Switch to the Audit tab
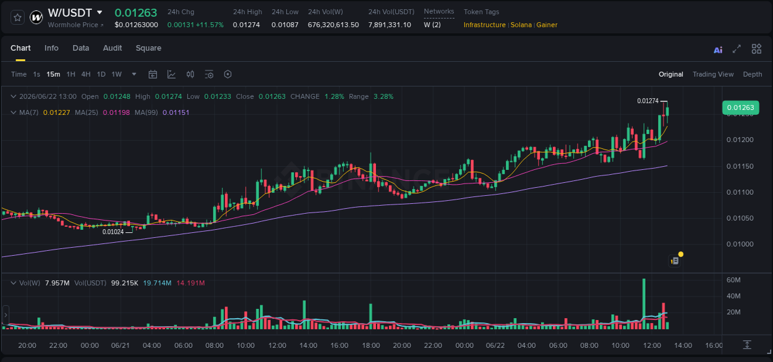The width and height of the screenshot is (773, 362). click(113, 48)
